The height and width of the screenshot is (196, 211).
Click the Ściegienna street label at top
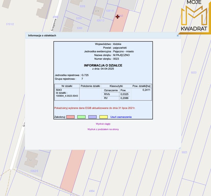[54, 25]
